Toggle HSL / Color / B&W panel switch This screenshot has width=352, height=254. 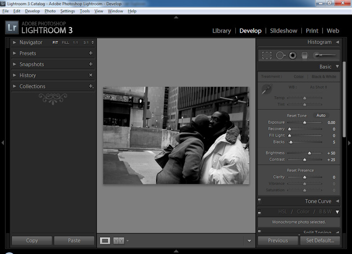point(259,212)
